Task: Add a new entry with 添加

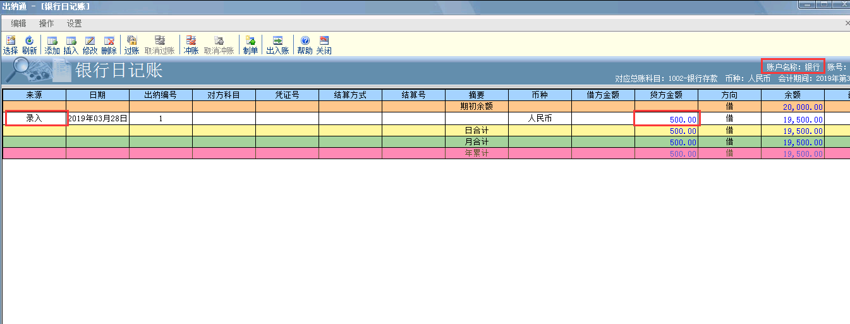Action: (x=52, y=45)
